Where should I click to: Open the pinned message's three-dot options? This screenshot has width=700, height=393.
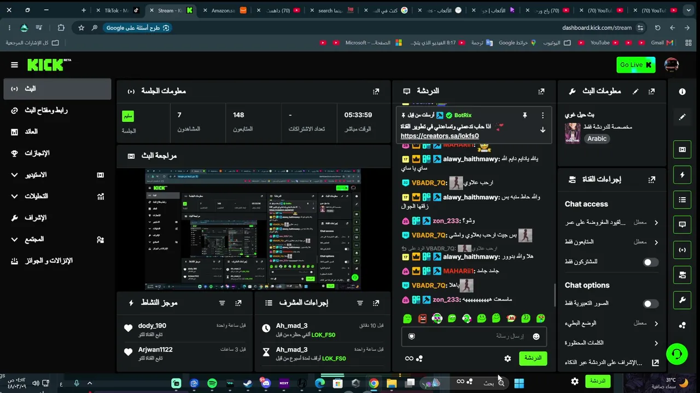point(542,116)
